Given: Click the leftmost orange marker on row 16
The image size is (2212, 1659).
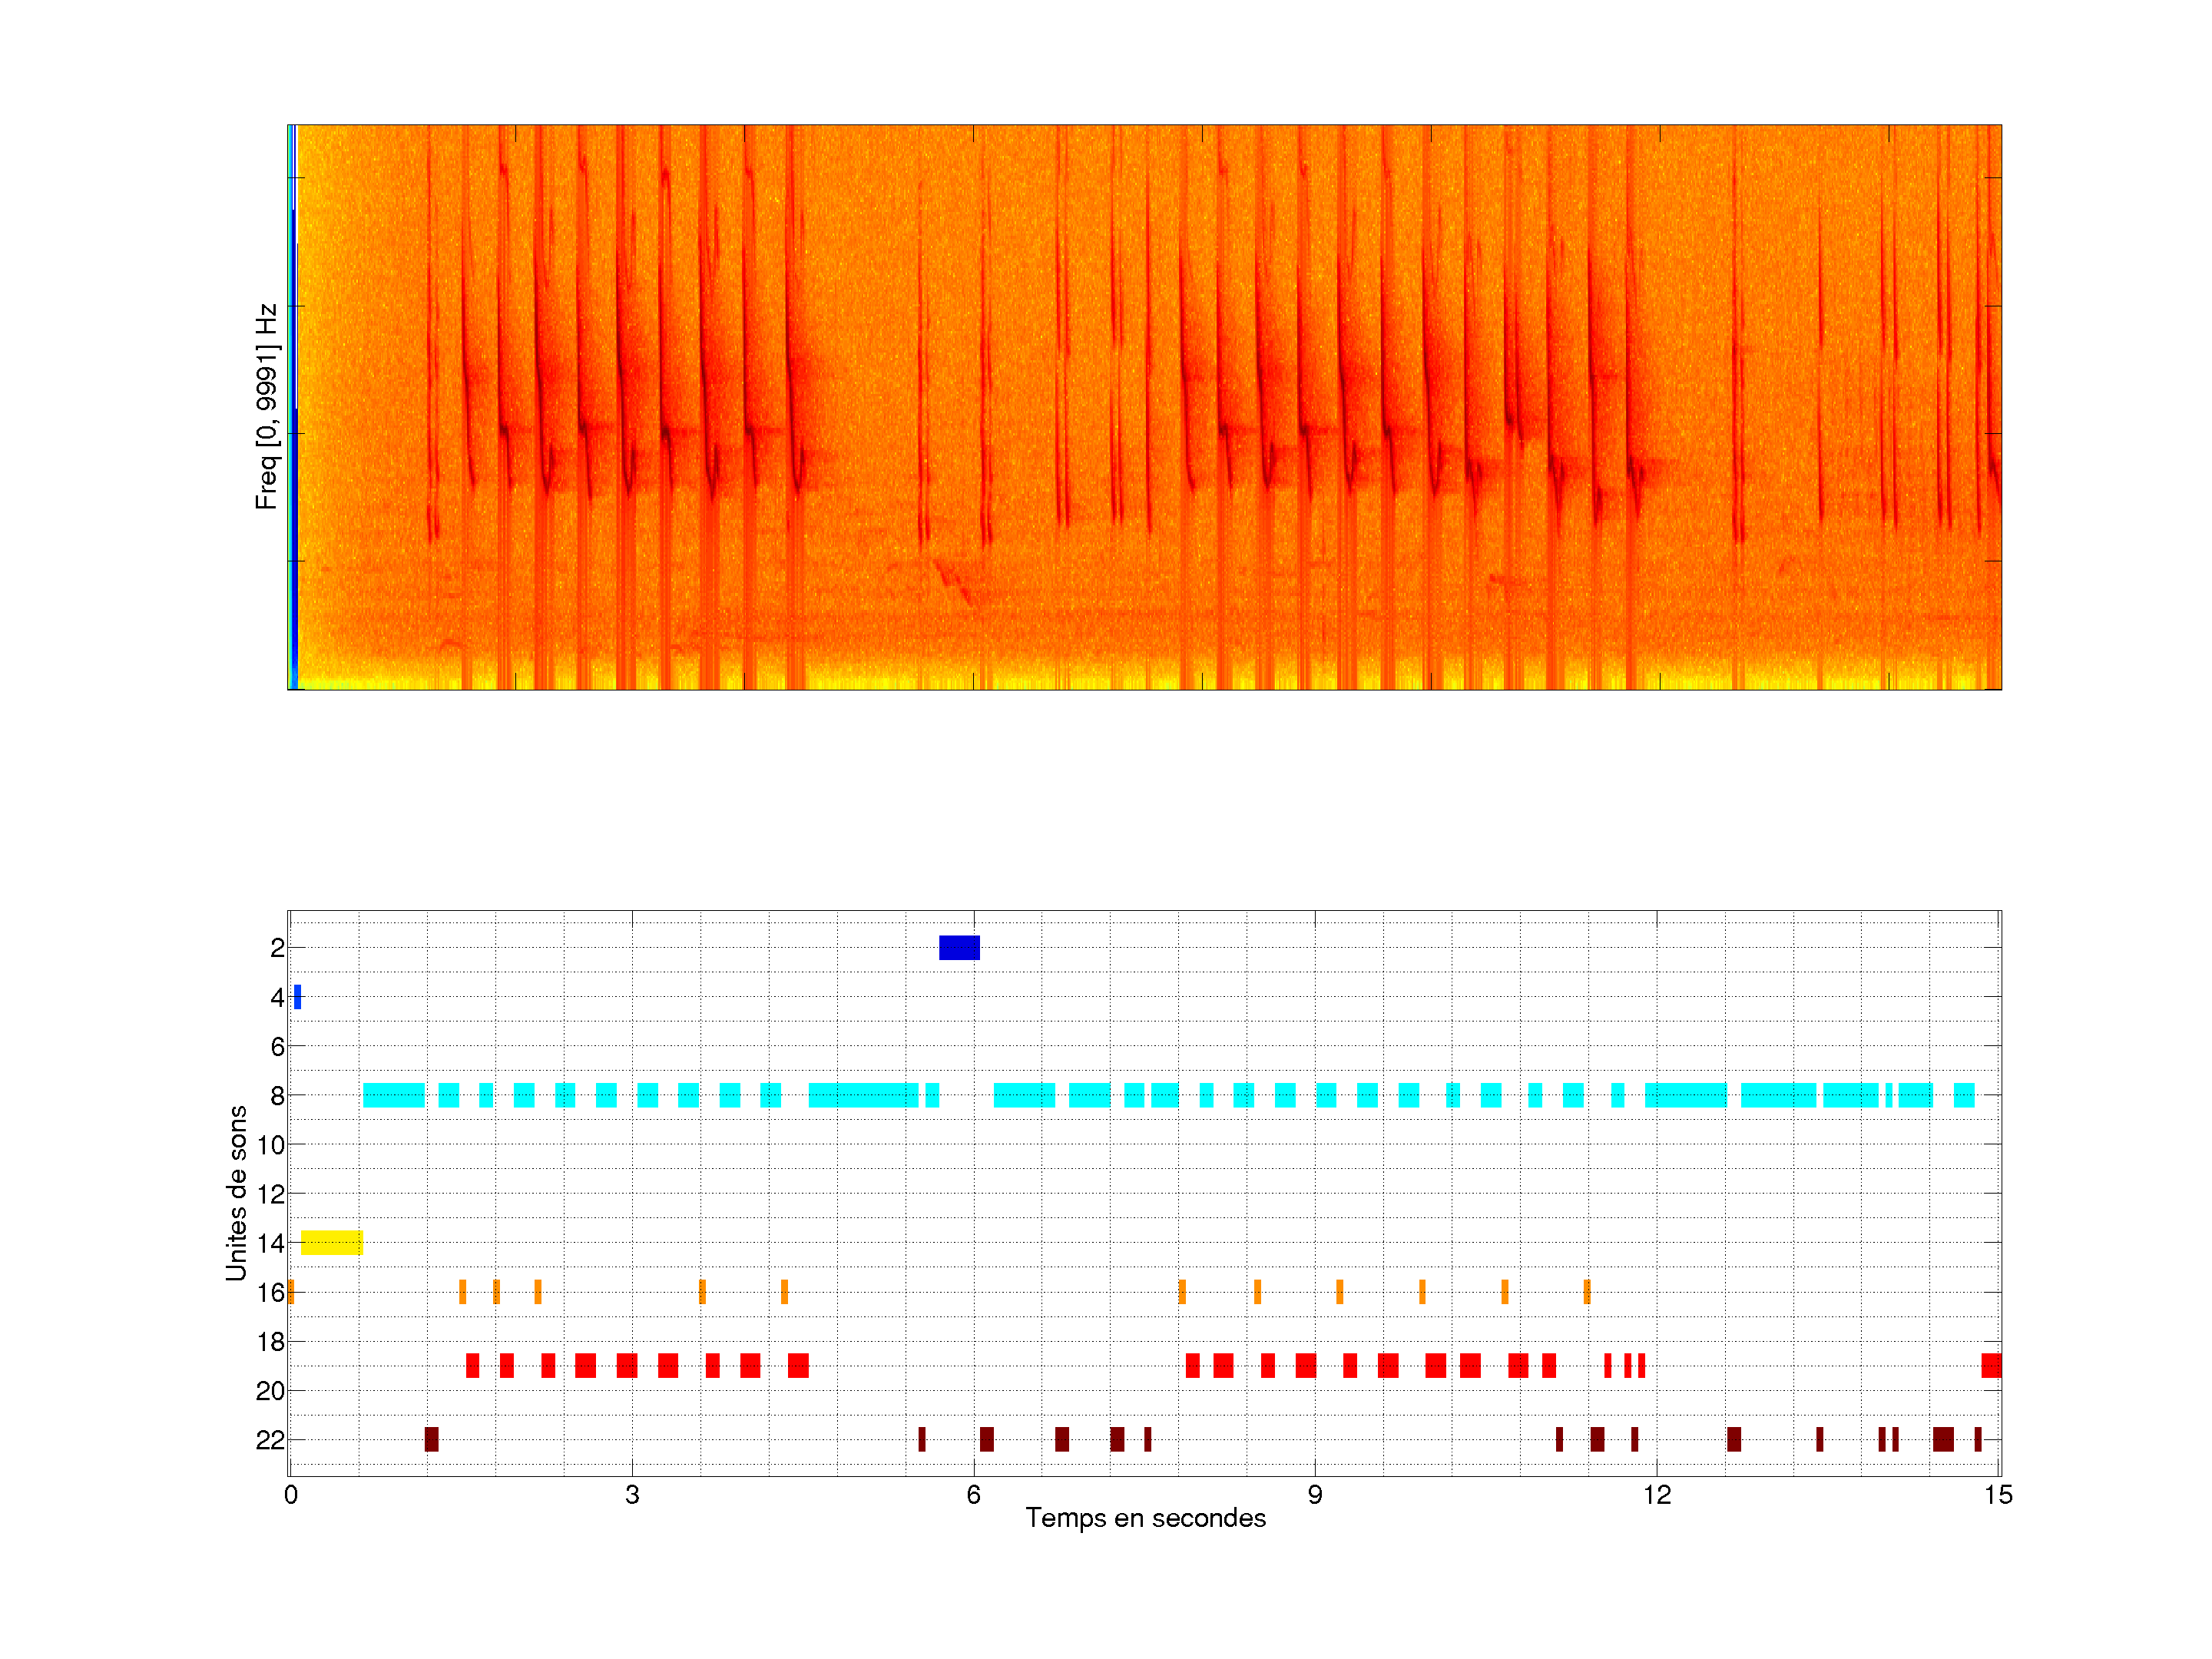Looking at the screenshot, I should point(291,1291).
